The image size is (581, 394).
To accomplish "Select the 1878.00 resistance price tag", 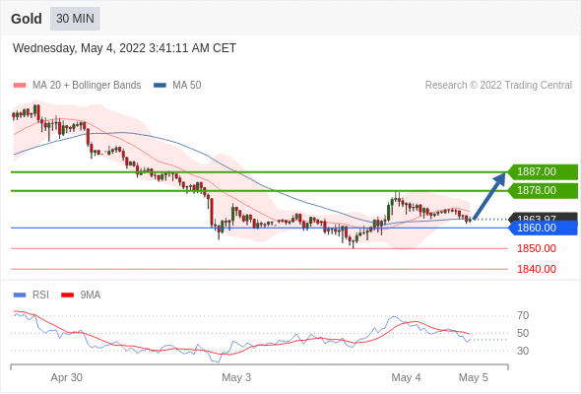I will [x=543, y=190].
